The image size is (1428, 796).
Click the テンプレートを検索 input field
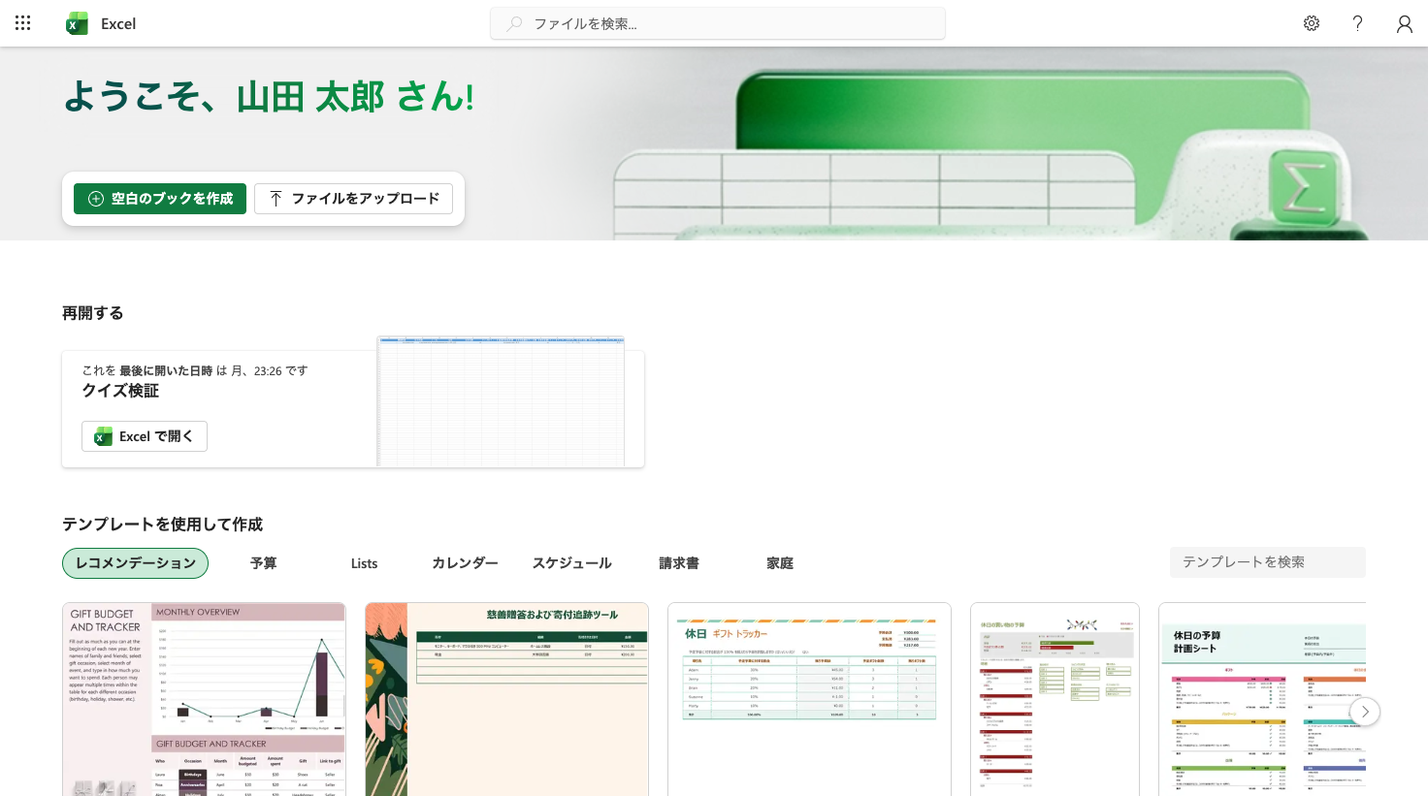(1267, 562)
